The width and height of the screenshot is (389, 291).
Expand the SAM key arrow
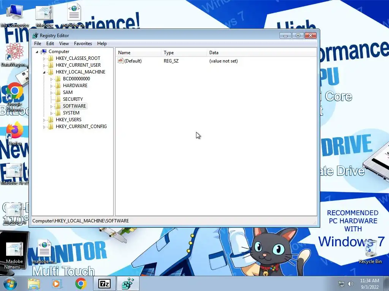[51, 93]
